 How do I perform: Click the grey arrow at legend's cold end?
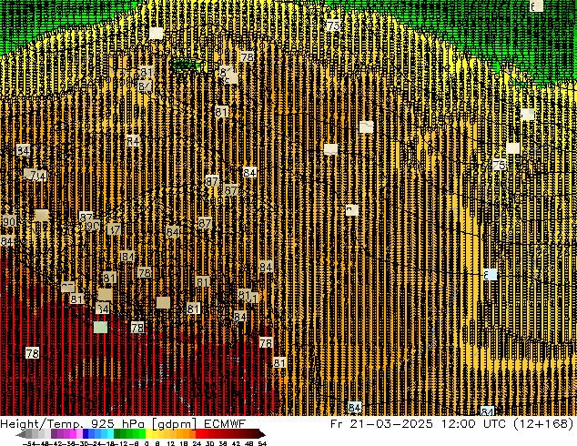pyautogui.click(x=21, y=434)
